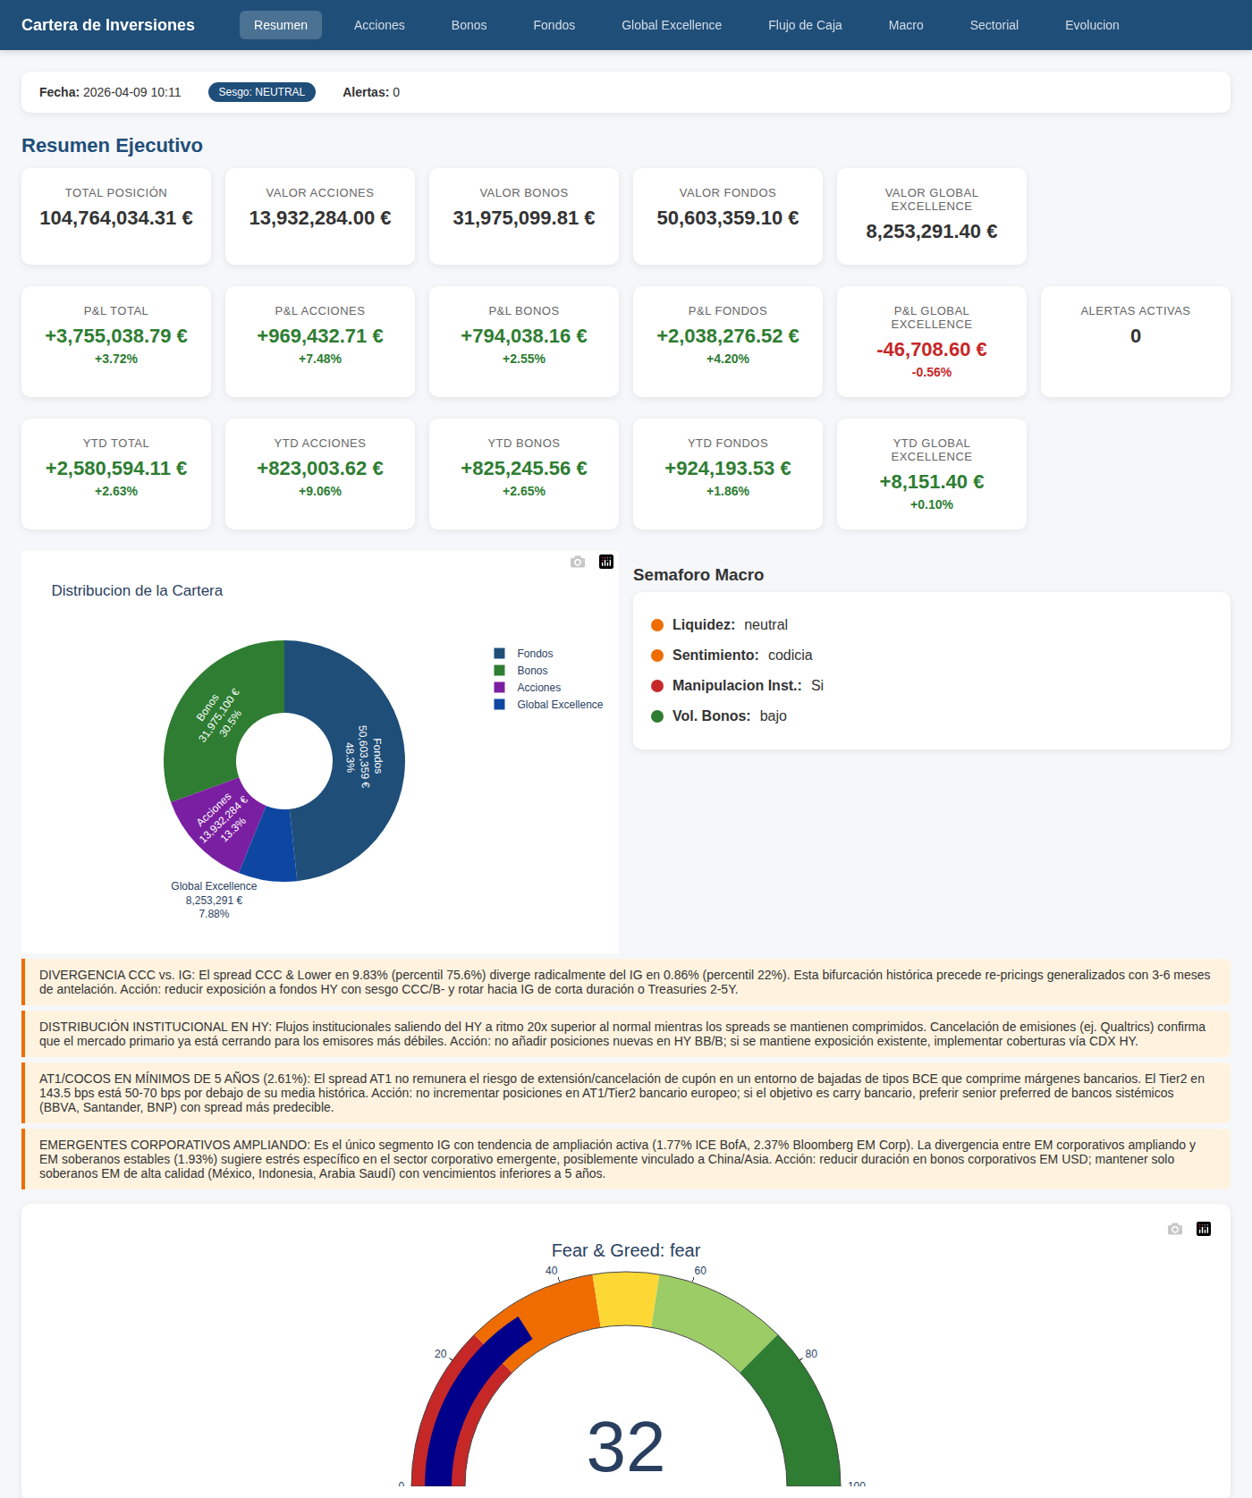This screenshot has width=1252, height=1498.
Task: Click Cartera de Inversiones header title
Action: click(108, 25)
